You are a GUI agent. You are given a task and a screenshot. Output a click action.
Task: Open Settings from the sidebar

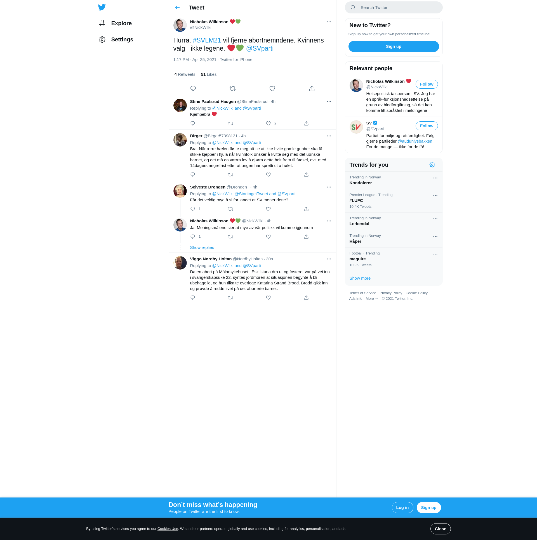pyautogui.click(x=122, y=39)
